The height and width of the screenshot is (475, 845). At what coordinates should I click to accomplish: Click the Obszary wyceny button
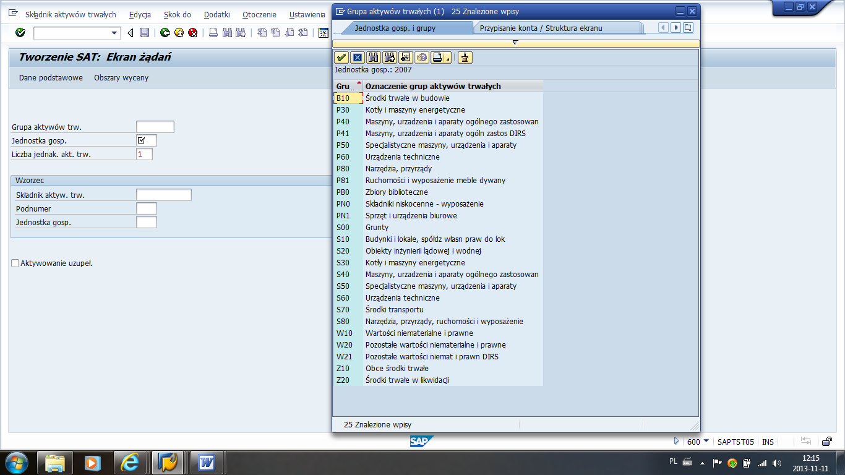coord(121,78)
